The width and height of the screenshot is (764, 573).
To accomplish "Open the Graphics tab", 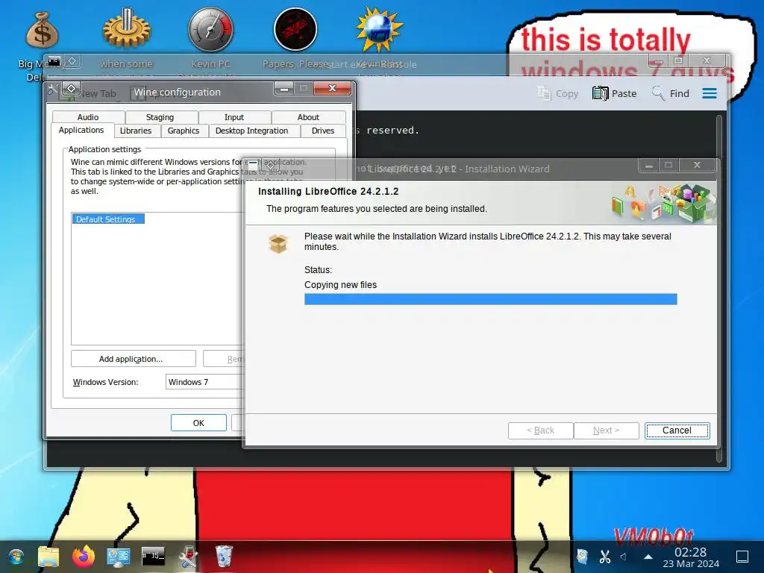I will [x=184, y=131].
